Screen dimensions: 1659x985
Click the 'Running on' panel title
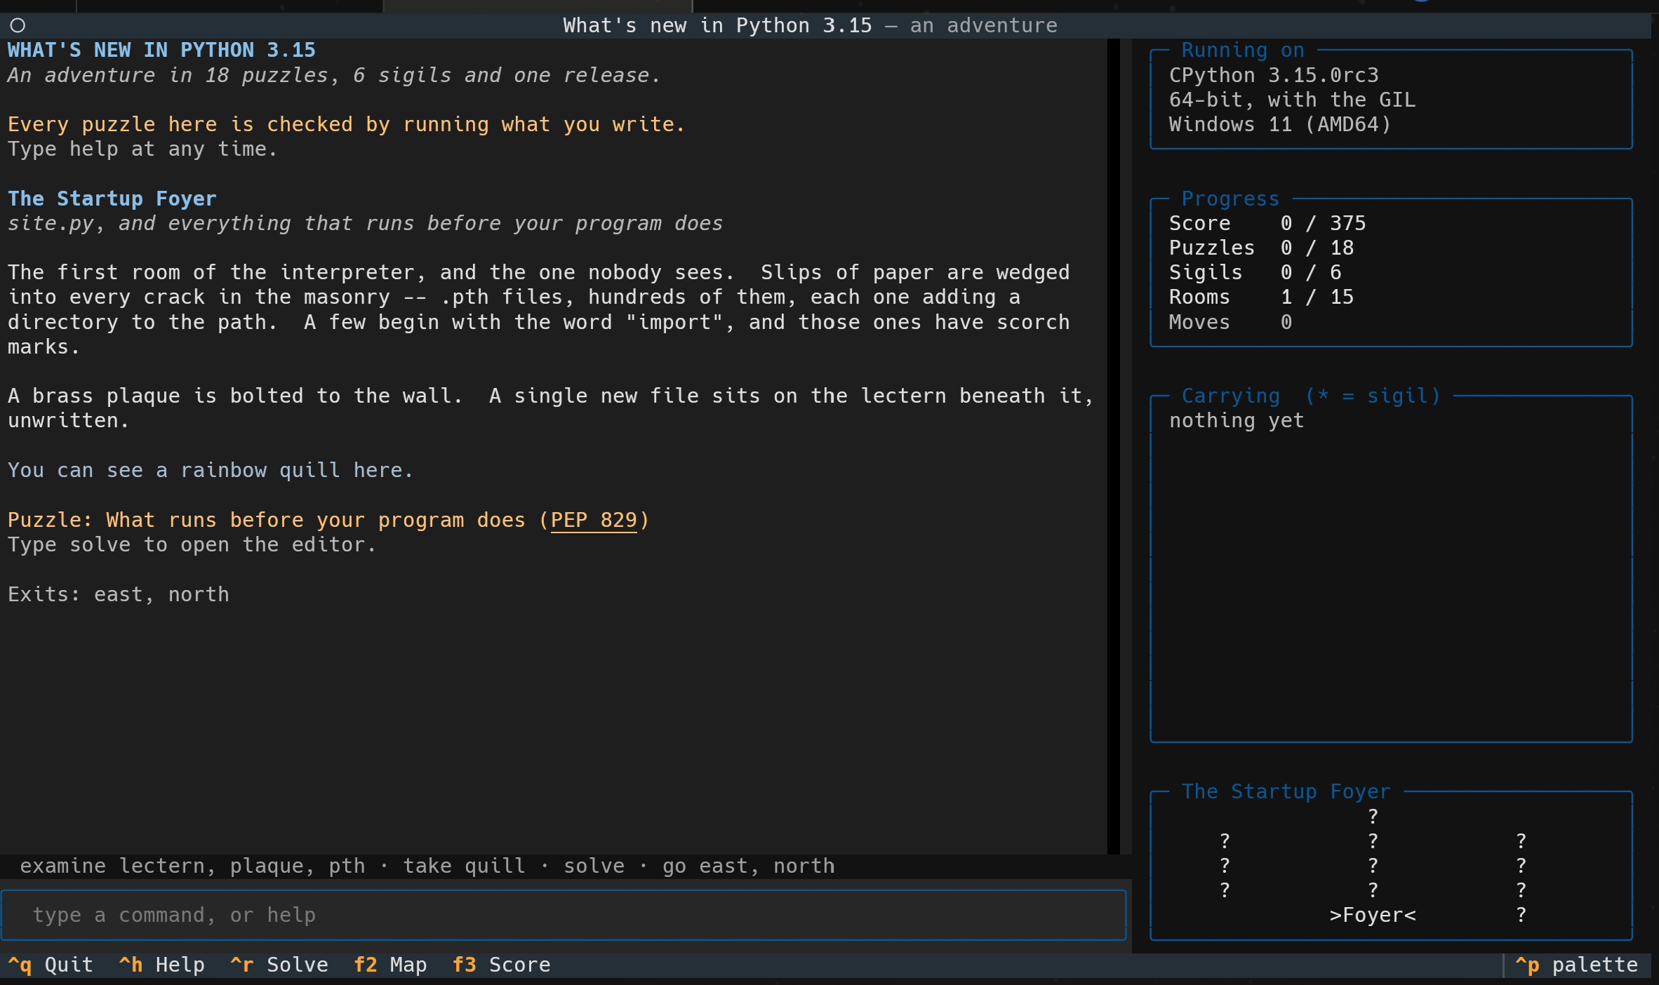pyautogui.click(x=1243, y=50)
